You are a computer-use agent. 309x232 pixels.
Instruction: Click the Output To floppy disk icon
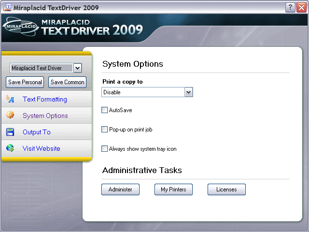coord(10,132)
